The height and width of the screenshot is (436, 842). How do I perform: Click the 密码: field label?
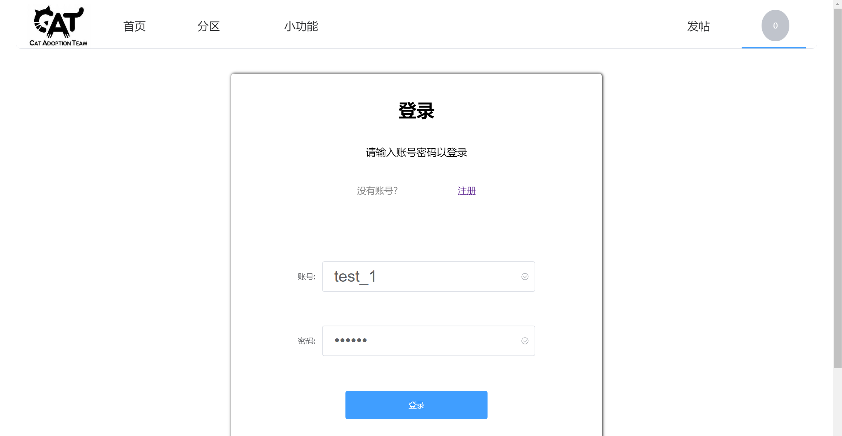[306, 341]
